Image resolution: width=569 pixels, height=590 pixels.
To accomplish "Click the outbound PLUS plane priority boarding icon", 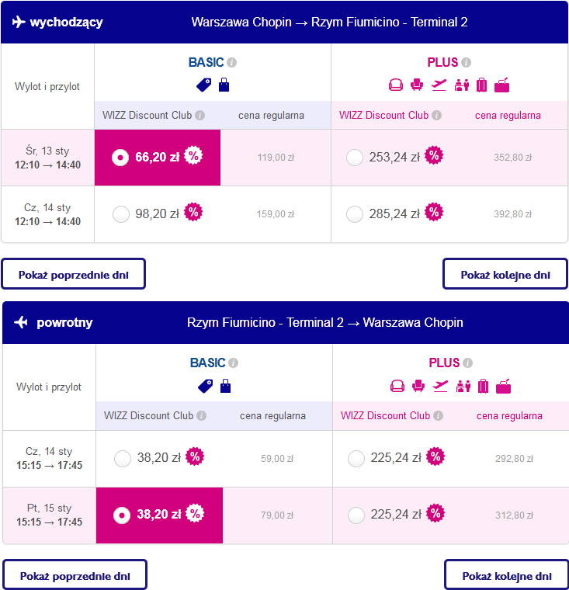I will click(439, 85).
